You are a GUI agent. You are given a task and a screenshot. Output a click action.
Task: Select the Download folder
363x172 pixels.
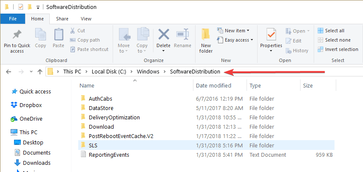pos(101,127)
